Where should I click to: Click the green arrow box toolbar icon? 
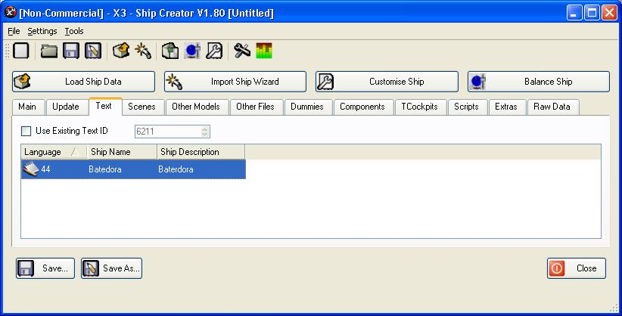[170, 51]
